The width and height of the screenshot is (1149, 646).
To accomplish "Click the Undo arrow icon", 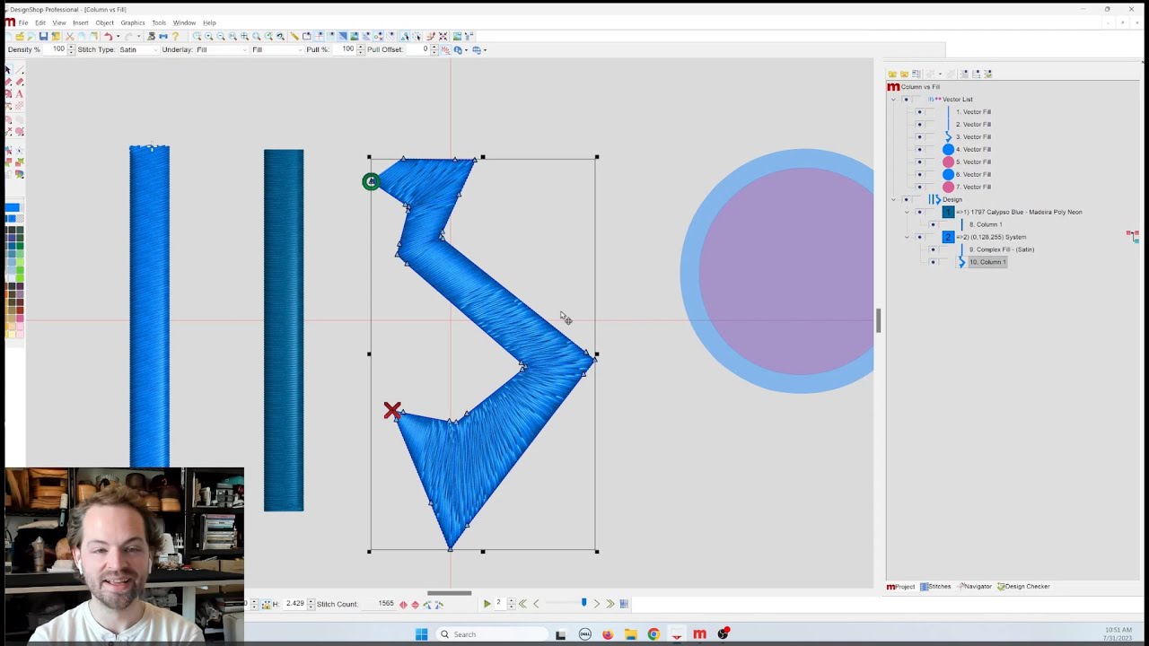I will pyautogui.click(x=108, y=36).
